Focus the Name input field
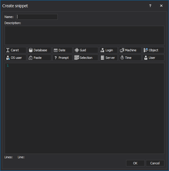Viewport: 169px width, 171px height. pyautogui.click(x=37, y=17)
